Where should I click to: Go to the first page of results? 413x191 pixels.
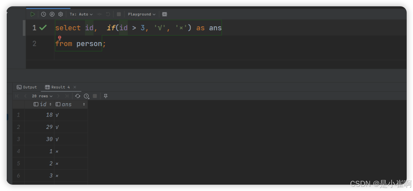pos(17,96)
